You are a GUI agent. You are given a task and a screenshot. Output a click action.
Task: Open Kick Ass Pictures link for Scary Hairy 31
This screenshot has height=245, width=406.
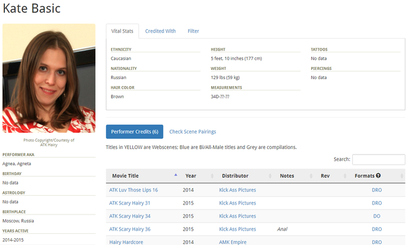point(237,203)
